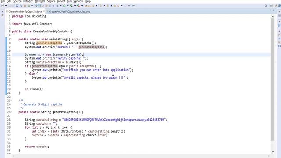Open the File menu
281x158 pixels.
[x=3, y=1]
